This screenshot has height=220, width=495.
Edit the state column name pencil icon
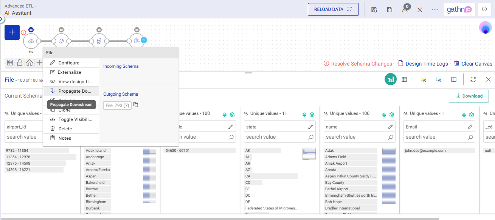coord(310,127)
